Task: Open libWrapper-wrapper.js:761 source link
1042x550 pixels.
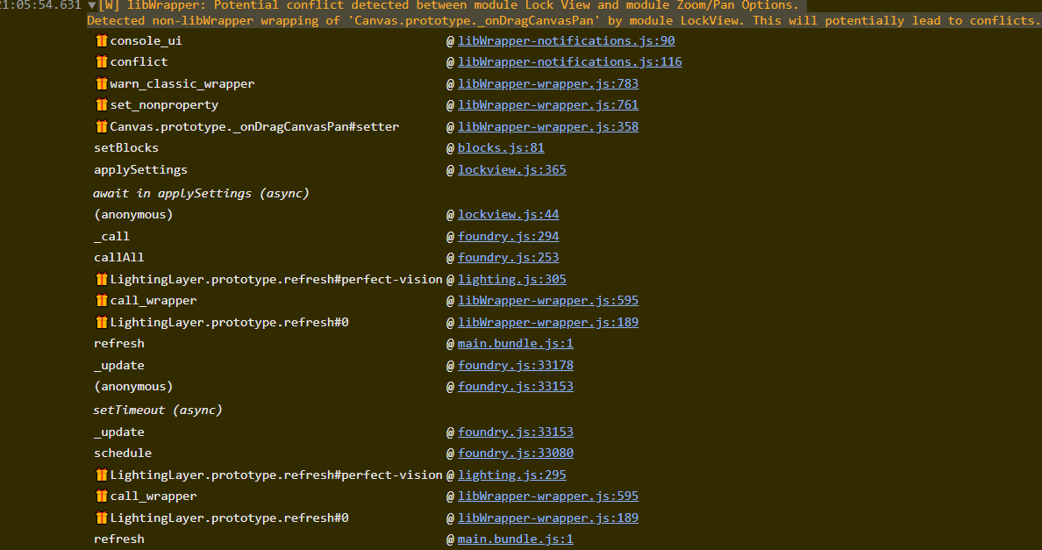Action: click(548, 105)
